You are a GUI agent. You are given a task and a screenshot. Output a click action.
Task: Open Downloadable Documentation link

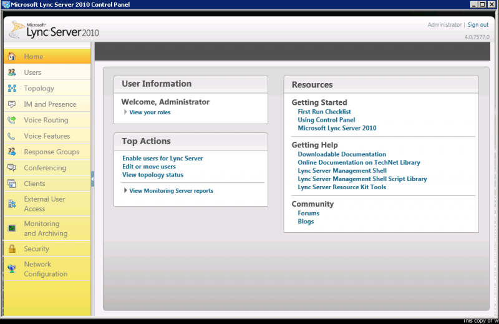click(342, 154)
